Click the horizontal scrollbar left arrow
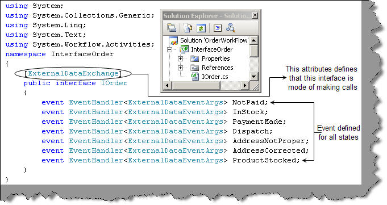The height and width of the screenshot is (205, 387). click(x=167, y=86)
